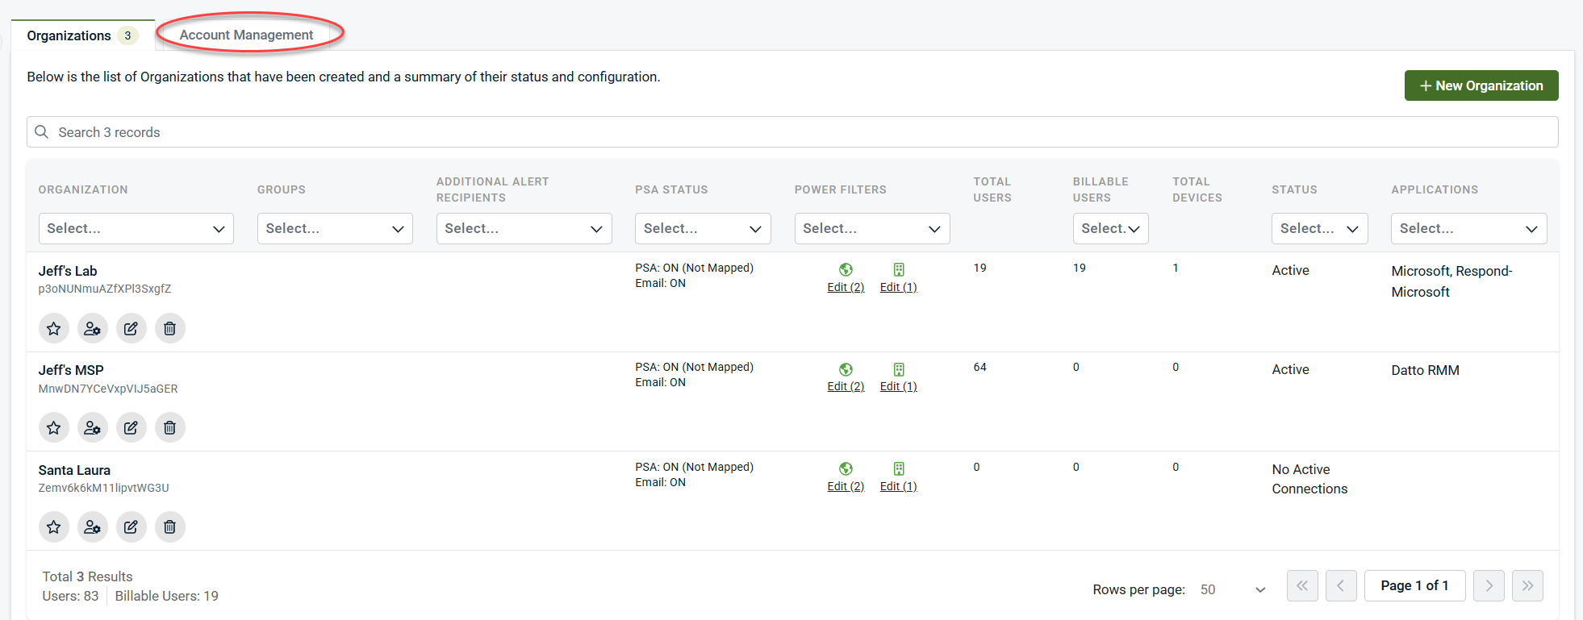Delete Santa Laura using trash icon
The height and width of the screenshot is (620, 1583).
(169, 526)
